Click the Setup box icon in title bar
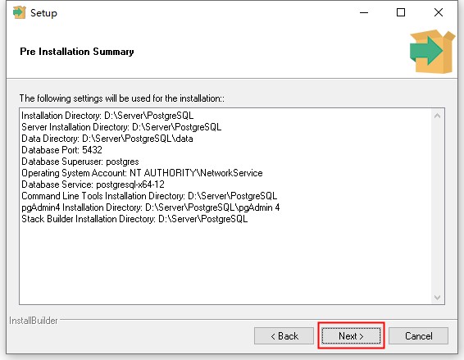The height and width of the screenshot is (360, 464). (x=19, y=12)
